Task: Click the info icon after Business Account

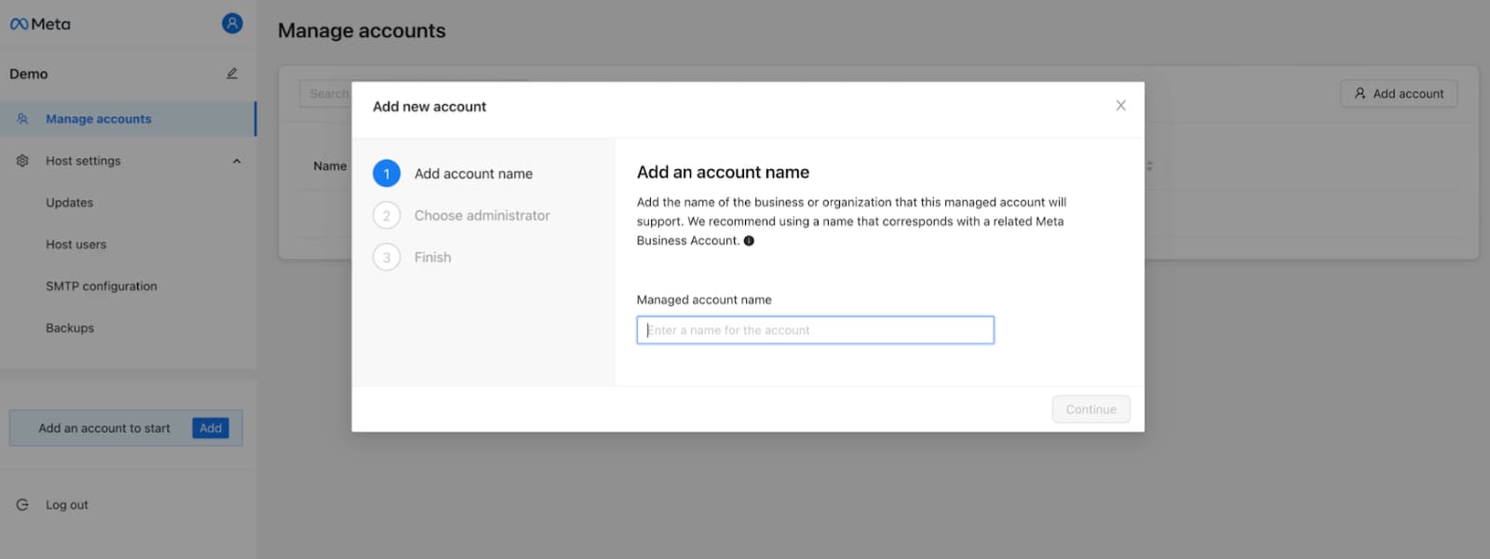Action: (749, 241)
